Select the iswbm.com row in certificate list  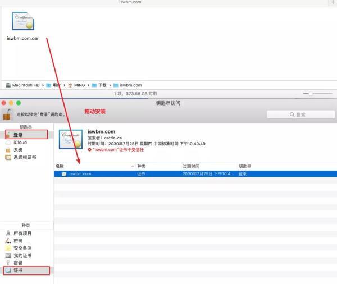[x=195, y=173]
